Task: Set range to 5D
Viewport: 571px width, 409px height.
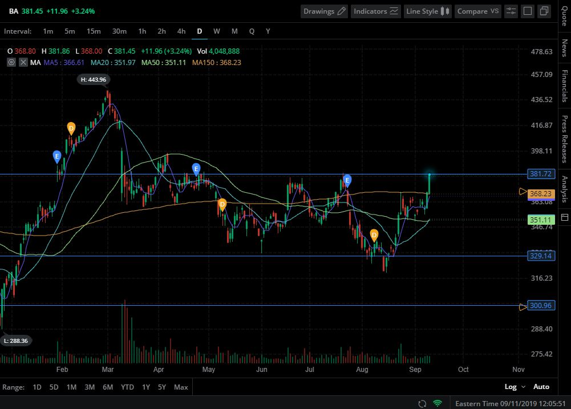Action: [x=54, y=387]
